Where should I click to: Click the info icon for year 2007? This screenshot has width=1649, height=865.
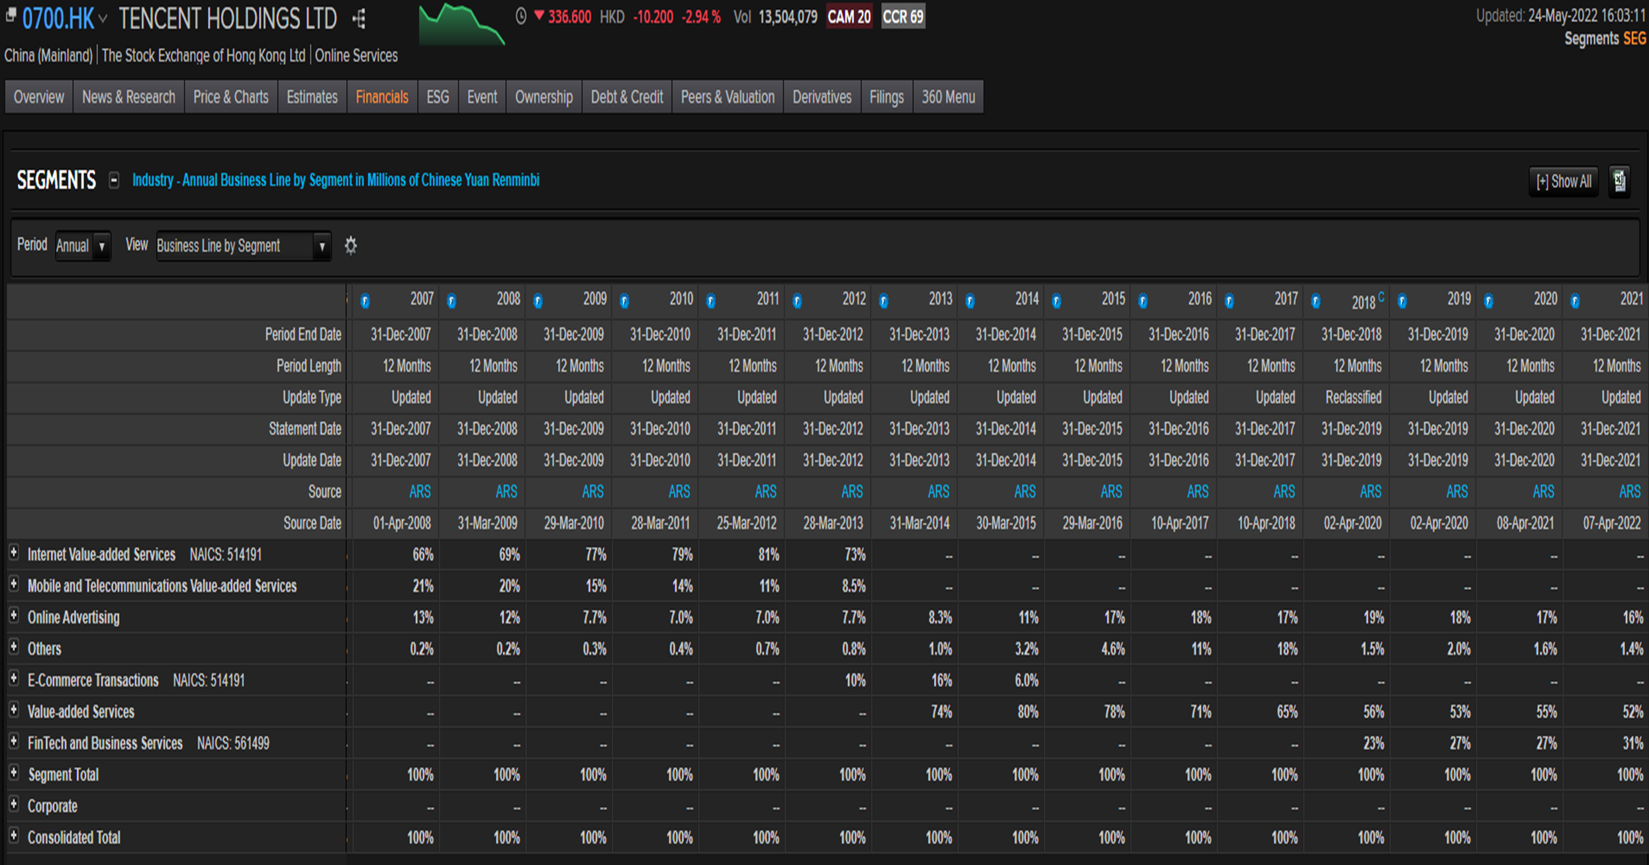(x=365, y=302)
